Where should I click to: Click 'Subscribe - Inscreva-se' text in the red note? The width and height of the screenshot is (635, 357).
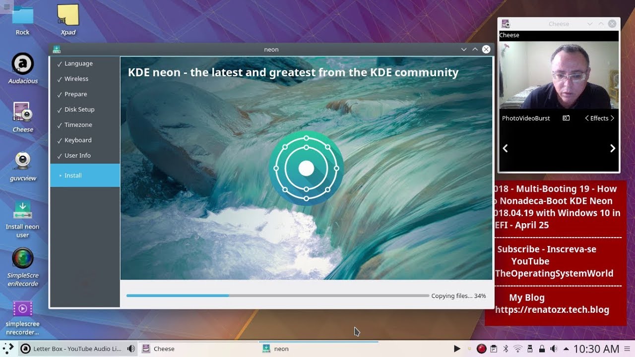coord(547,249)
